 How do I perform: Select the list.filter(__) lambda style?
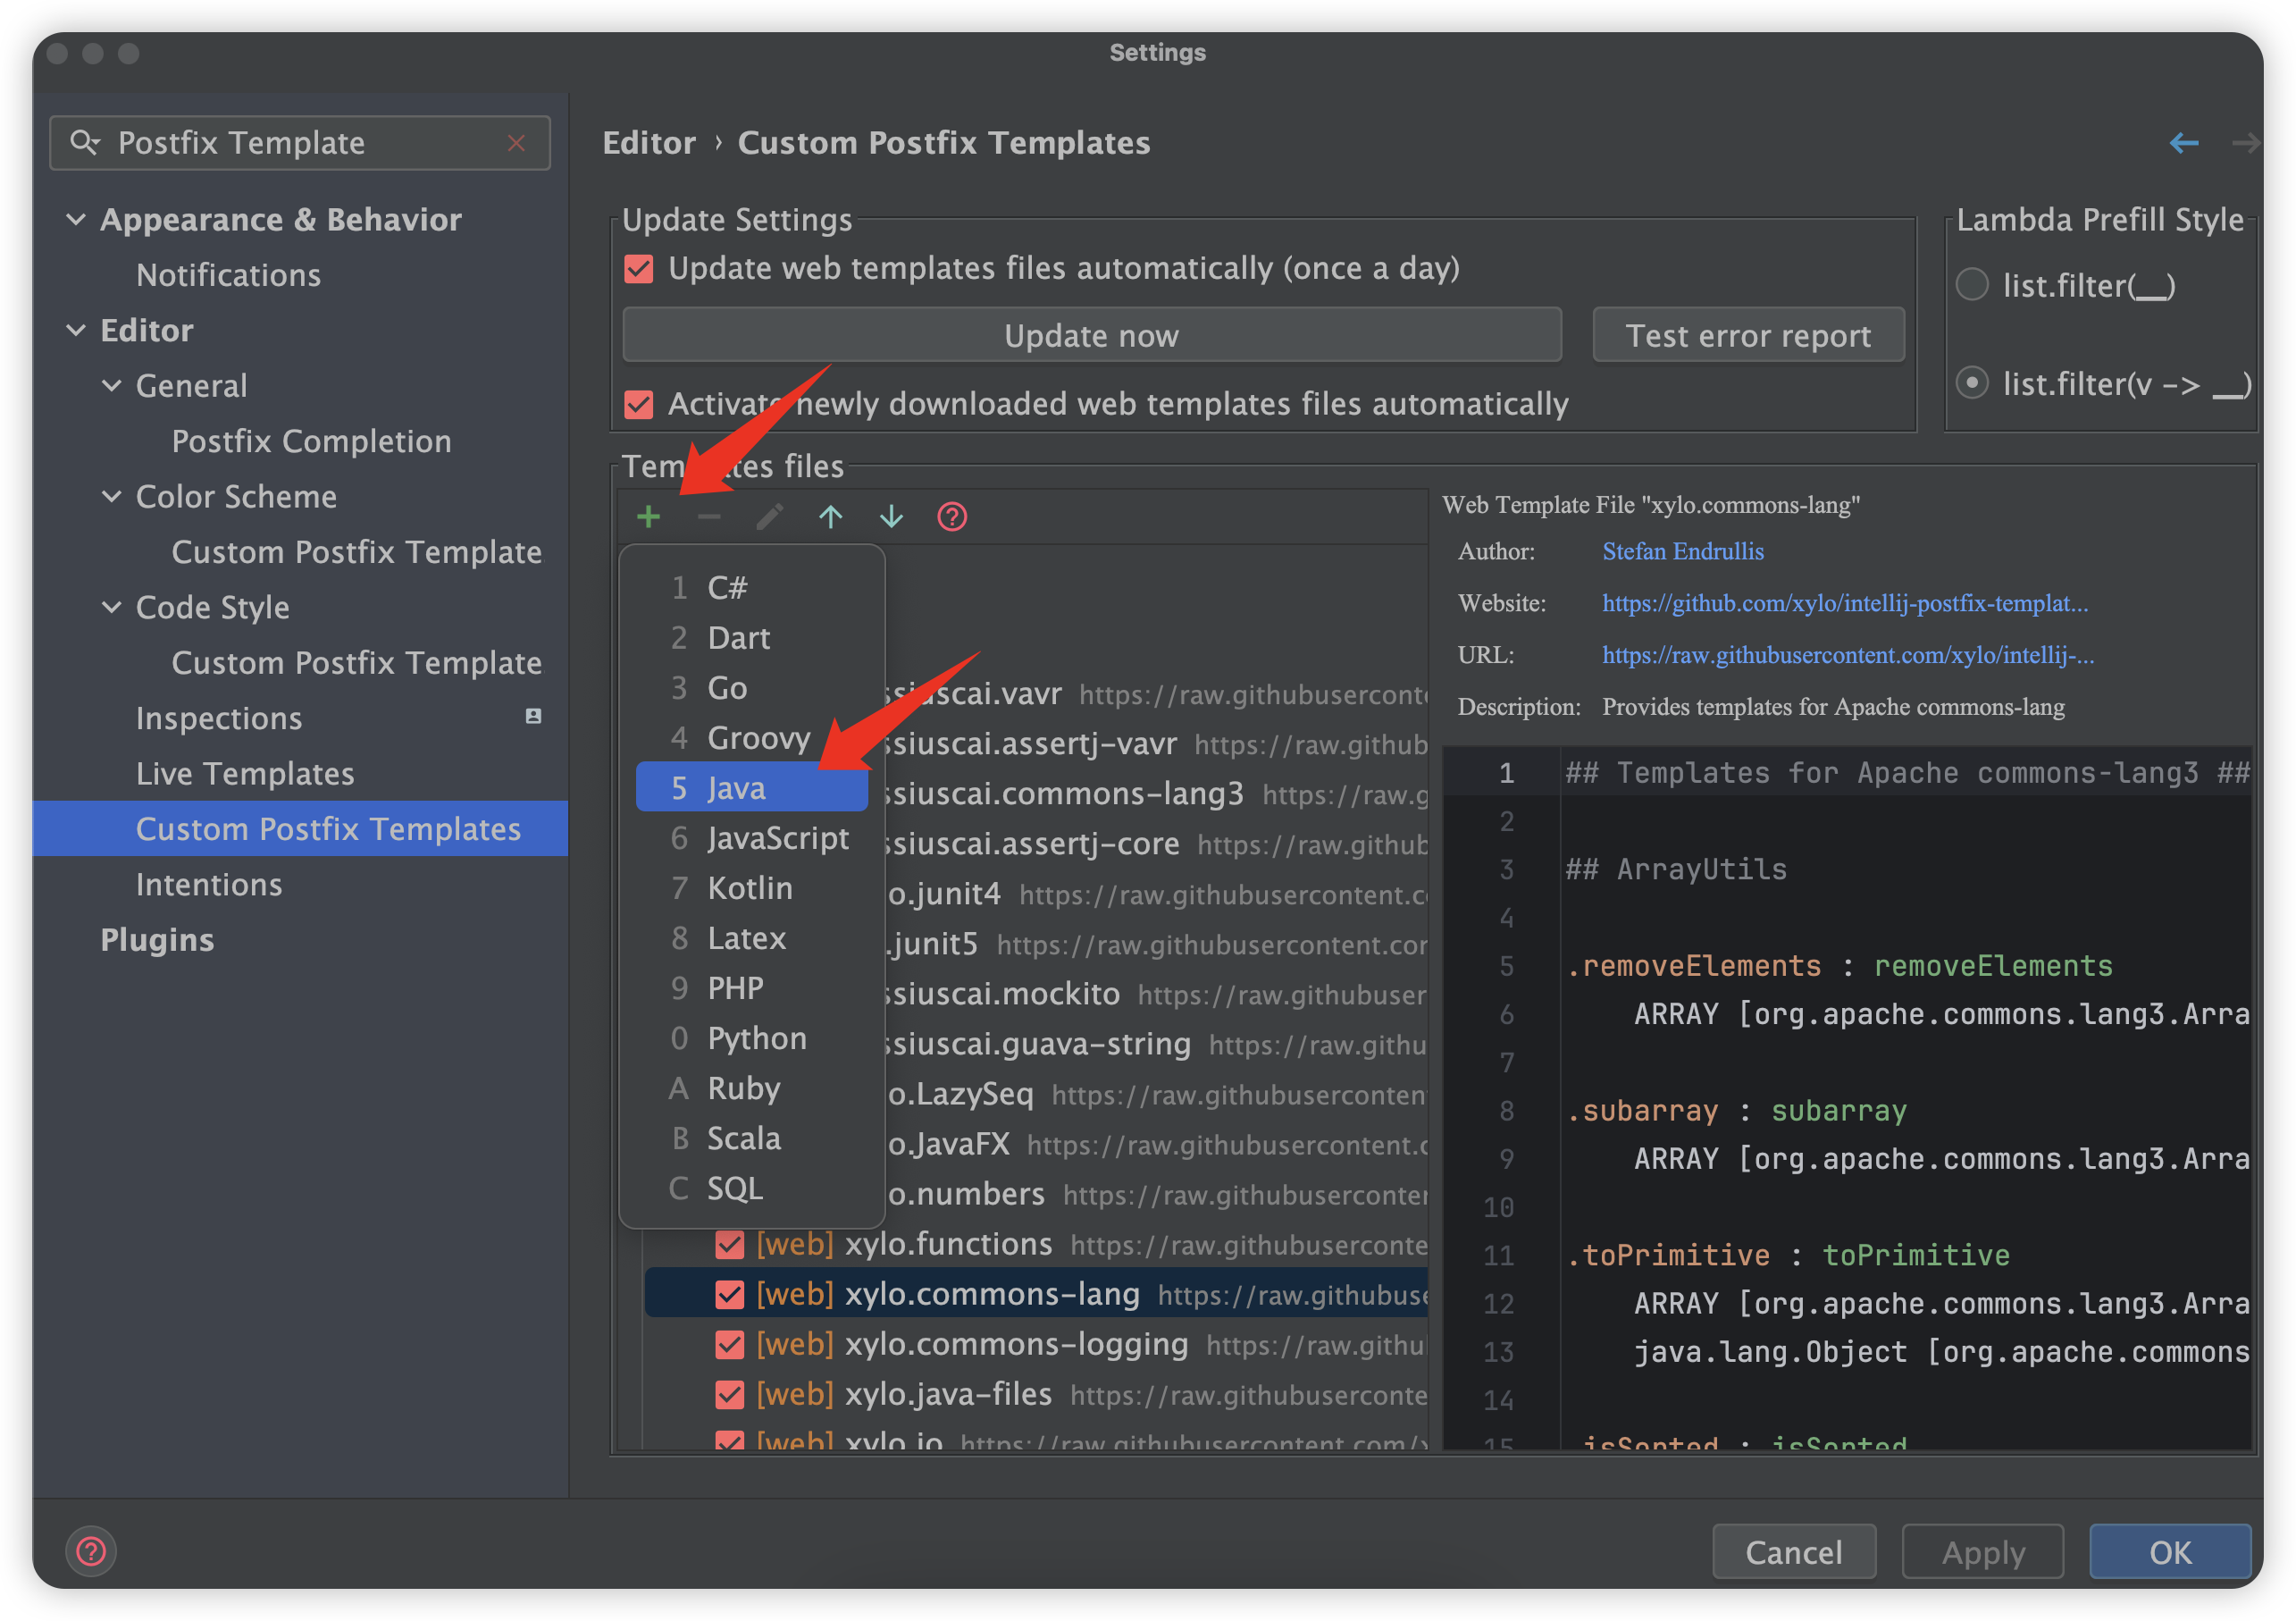pos(1972,285)
